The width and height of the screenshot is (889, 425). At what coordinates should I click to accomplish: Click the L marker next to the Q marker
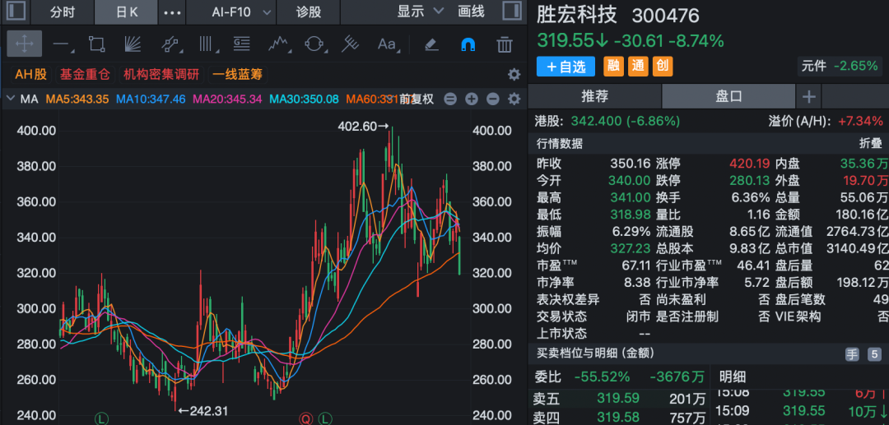tap(325, 418)
